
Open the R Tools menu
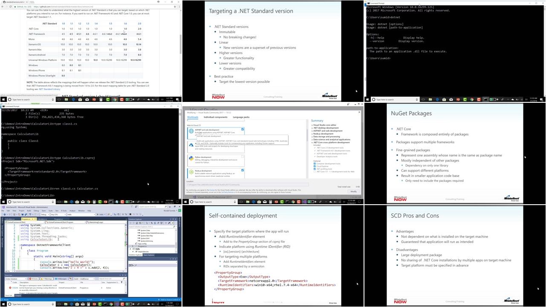tap(64, 211)
